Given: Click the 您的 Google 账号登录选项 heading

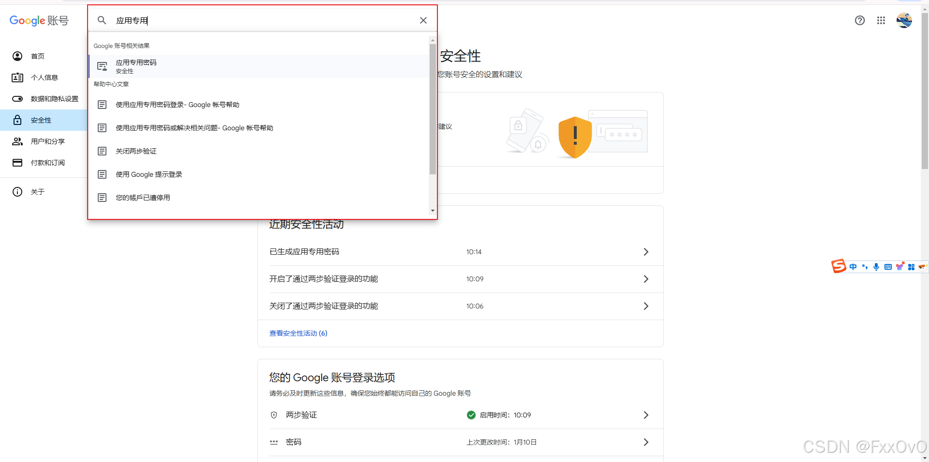Looking at the screenshot, I should pyautogui.click(x=332, y=378).
